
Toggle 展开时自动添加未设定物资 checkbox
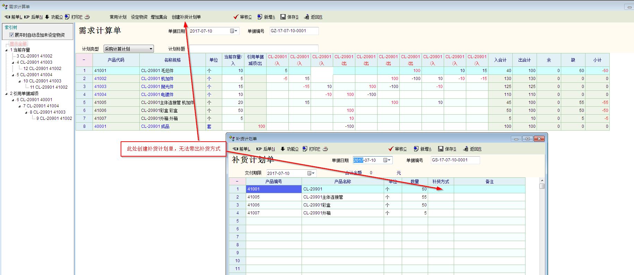click(12, 35)
